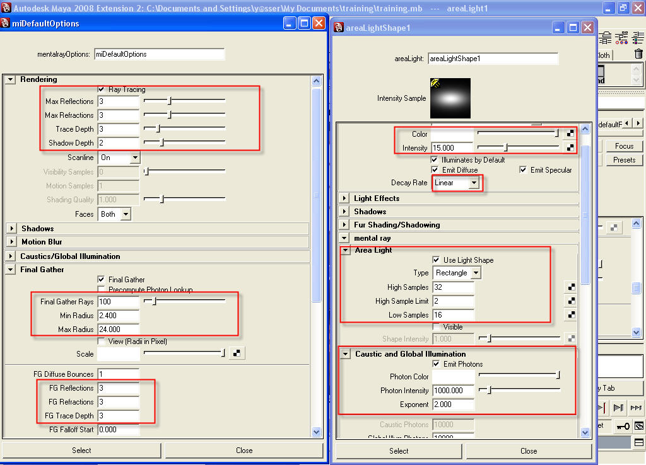Collapse Caustic and Global Illumination section

point(346,353)
